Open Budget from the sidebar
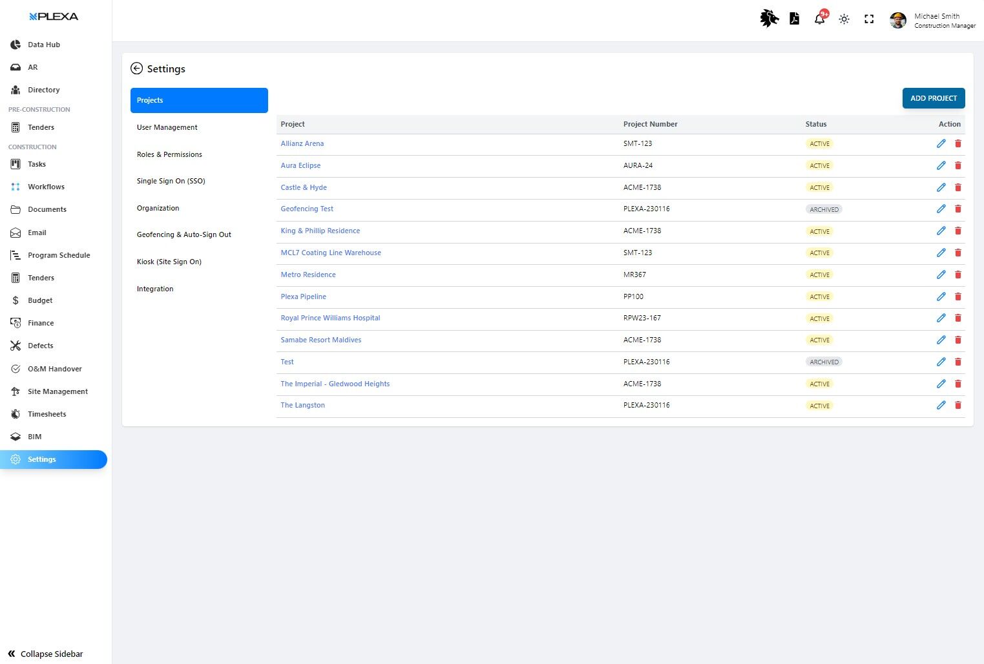 (x=39, y=300)
